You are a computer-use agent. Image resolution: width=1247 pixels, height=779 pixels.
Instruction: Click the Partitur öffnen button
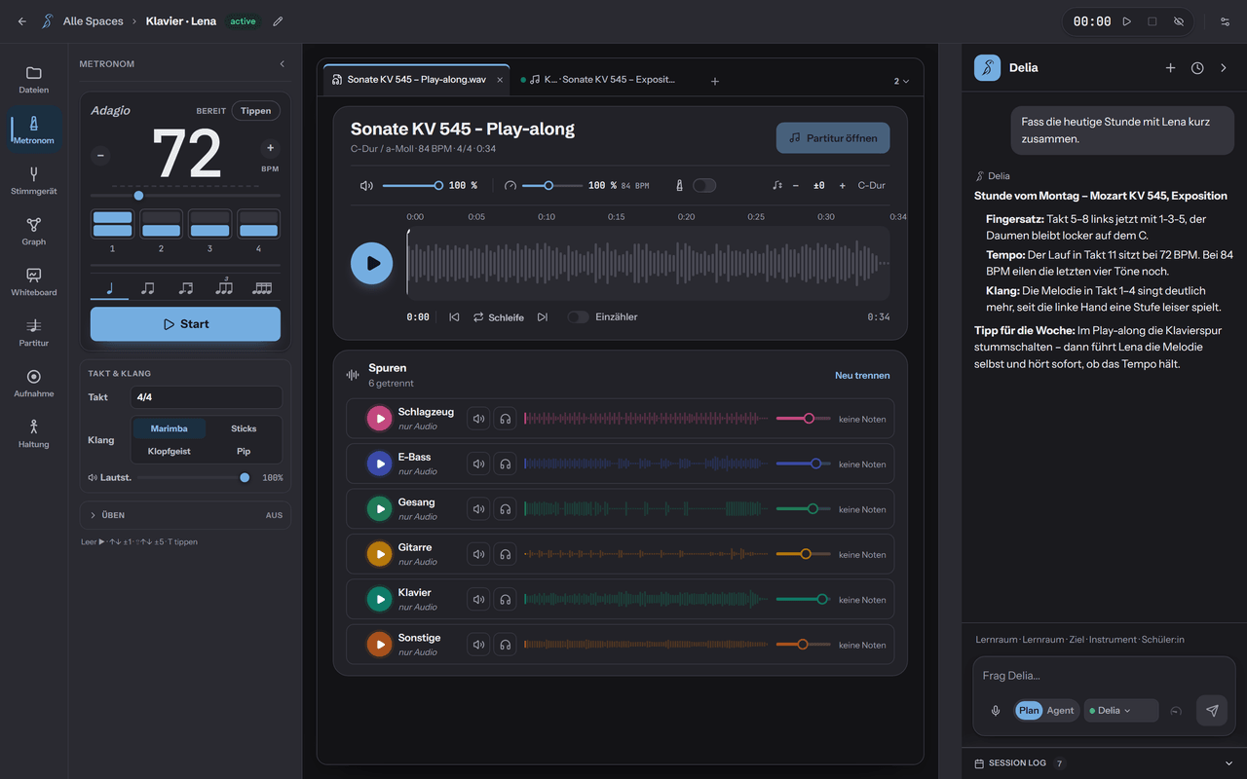(833, 138)
